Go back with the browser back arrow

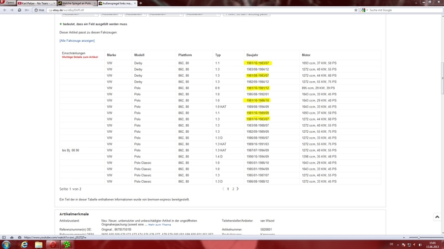click(x=4, y=10)
